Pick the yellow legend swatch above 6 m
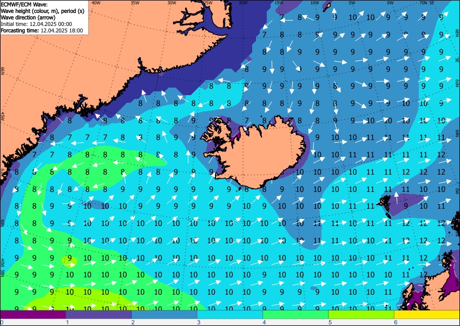This screenshot has height=326, width=460. coord(427,314)
